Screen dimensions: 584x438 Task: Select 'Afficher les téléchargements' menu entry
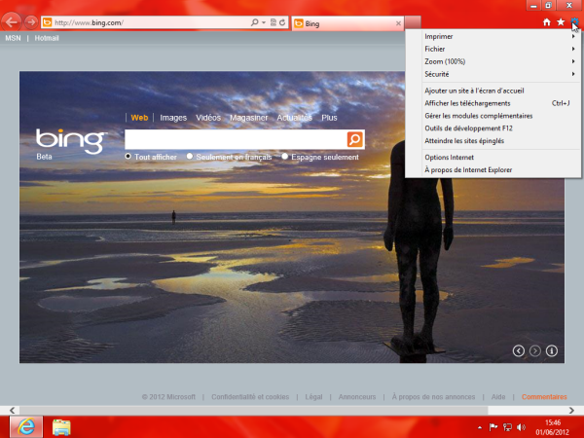(467, 103)
